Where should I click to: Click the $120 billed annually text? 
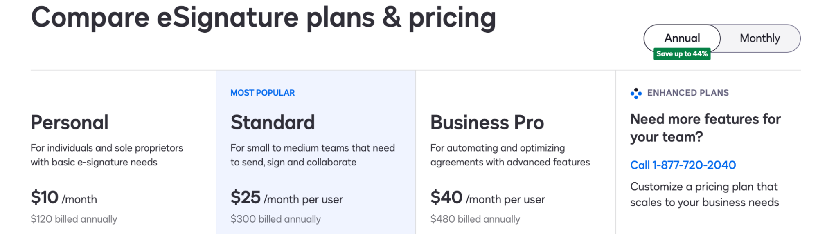[74, 219]
